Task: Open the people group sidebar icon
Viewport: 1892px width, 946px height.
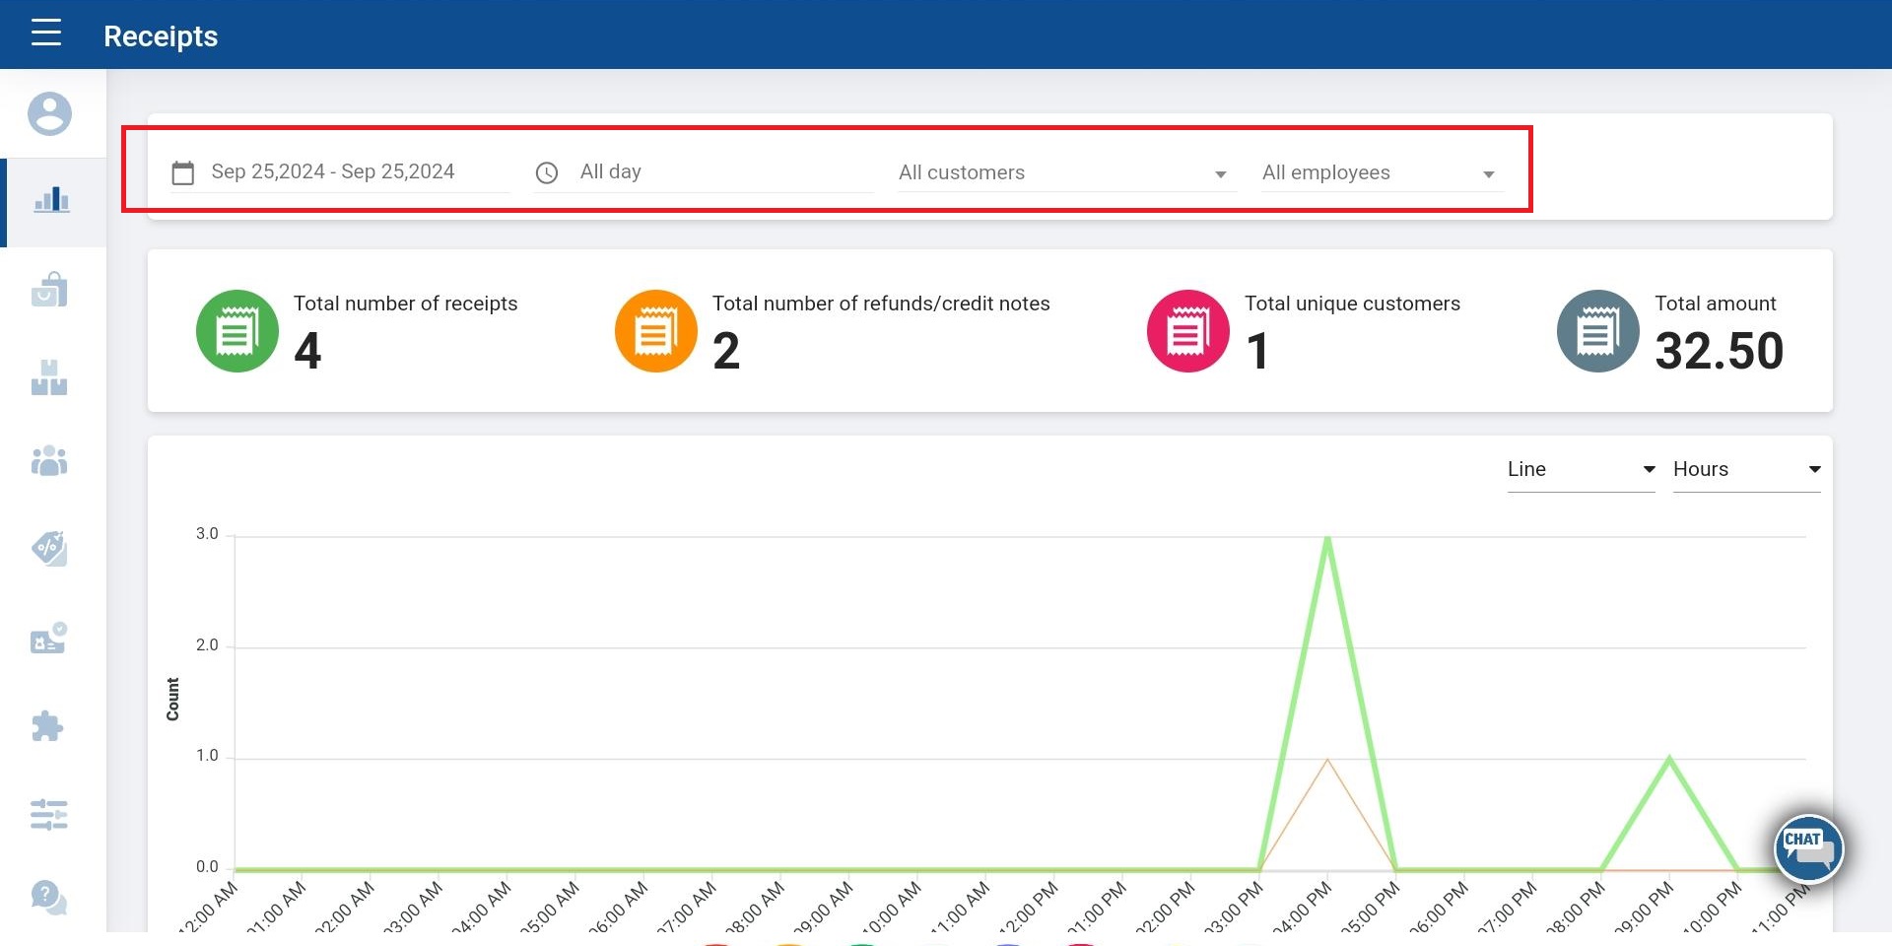Action: coord(49,461)
